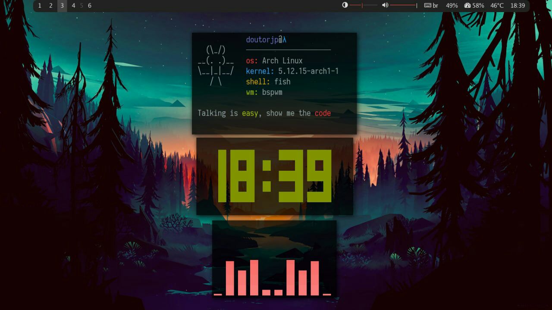
Task: Click the 'os: Arch Linux' line
Action: (274, 61)
